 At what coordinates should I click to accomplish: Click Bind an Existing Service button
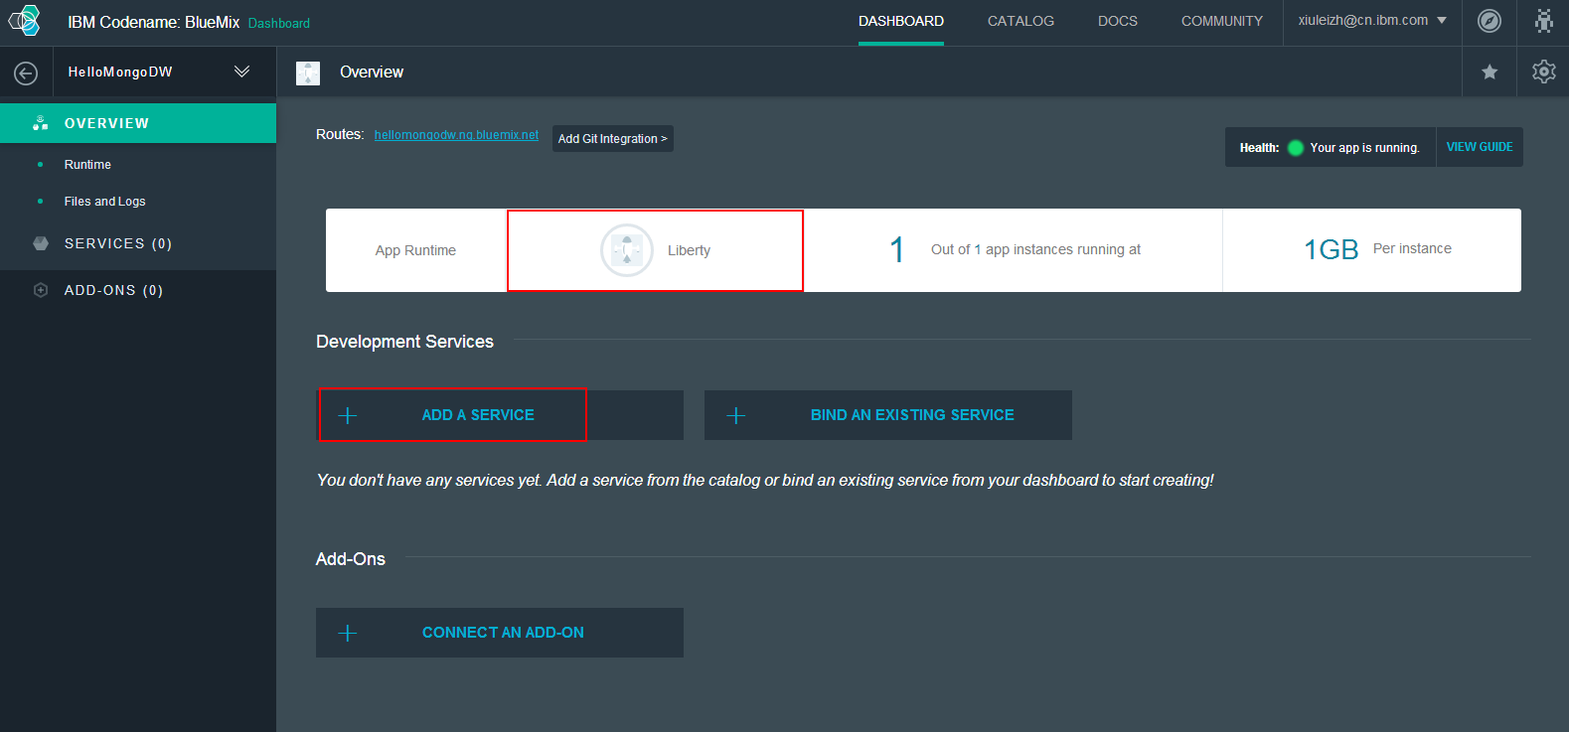coord(888,415)
